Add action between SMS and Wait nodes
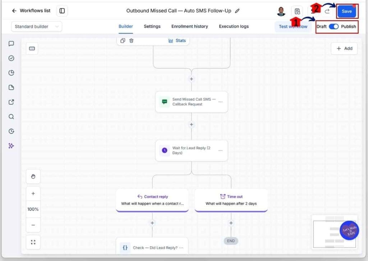 pos(192,125)
